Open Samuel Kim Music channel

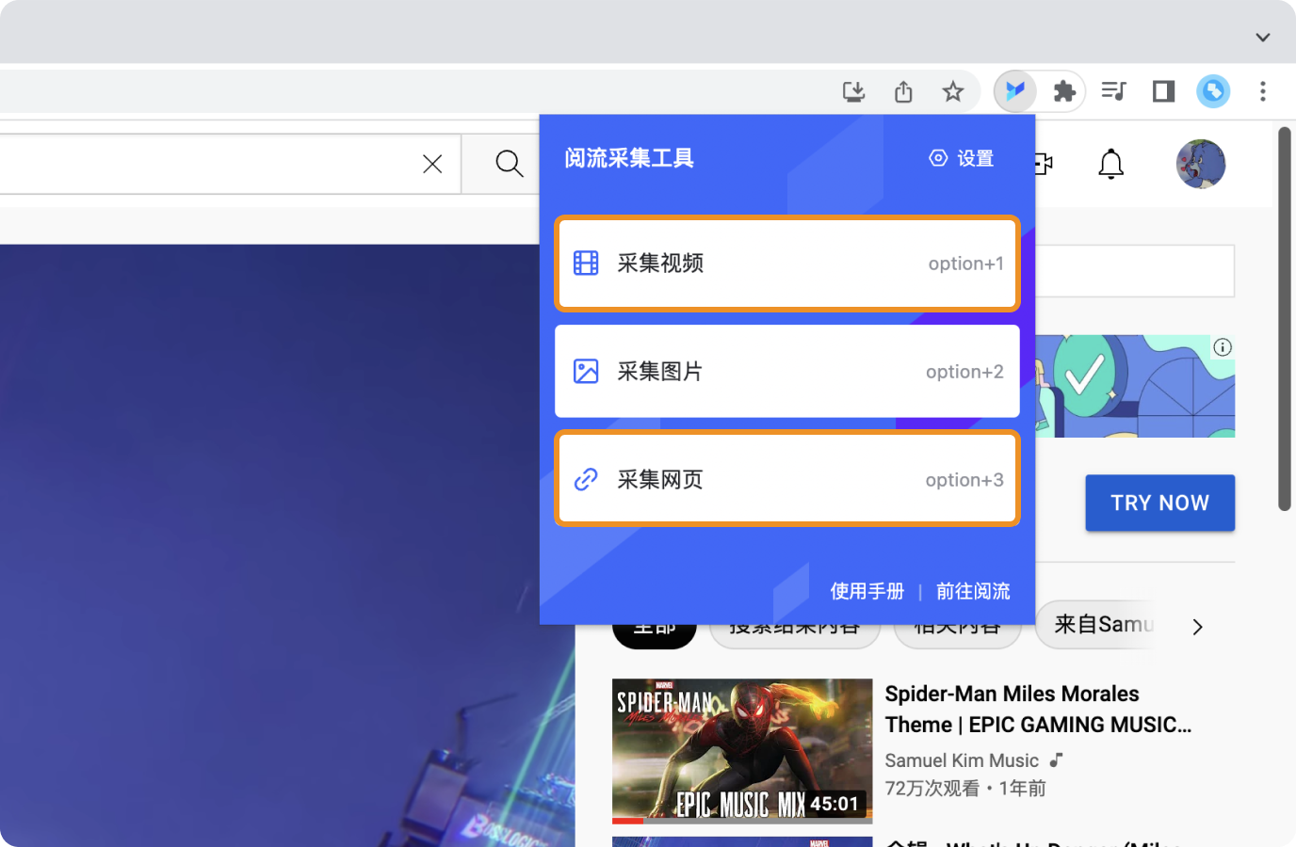tap(962, 760)
